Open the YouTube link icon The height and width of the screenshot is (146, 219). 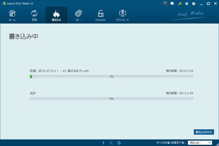click(x=119, y=143)
